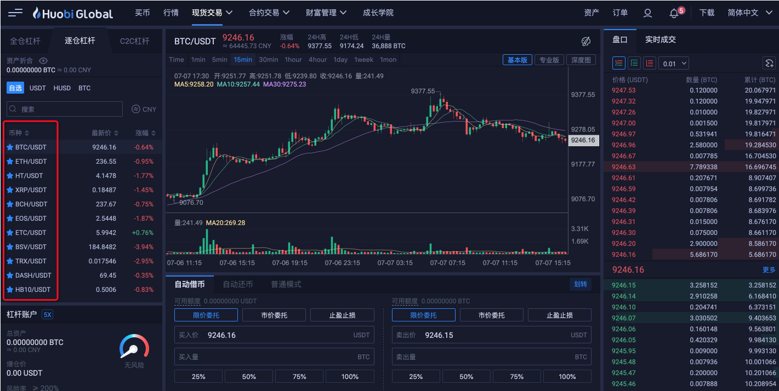The image size is (779, 391).
Task: Select sell-side 止盈止损 order type
Action: click(560, 315)
